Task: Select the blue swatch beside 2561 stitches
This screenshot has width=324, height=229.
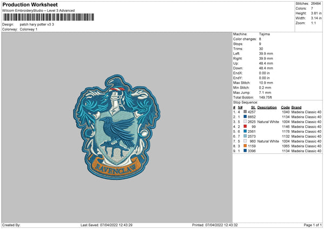Action: click(245, 131)
